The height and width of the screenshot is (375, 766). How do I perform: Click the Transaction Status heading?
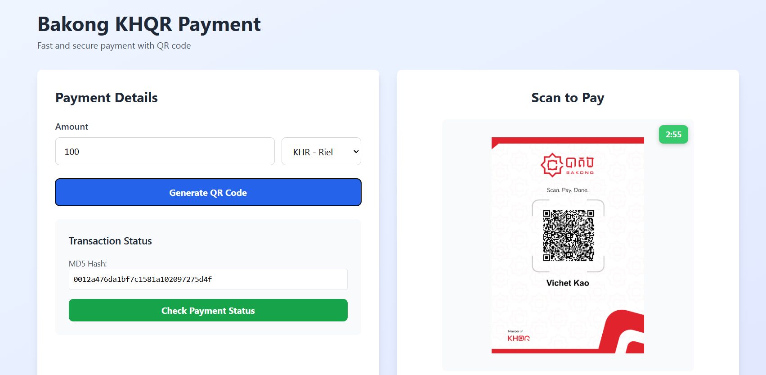[x=110, y=241]
